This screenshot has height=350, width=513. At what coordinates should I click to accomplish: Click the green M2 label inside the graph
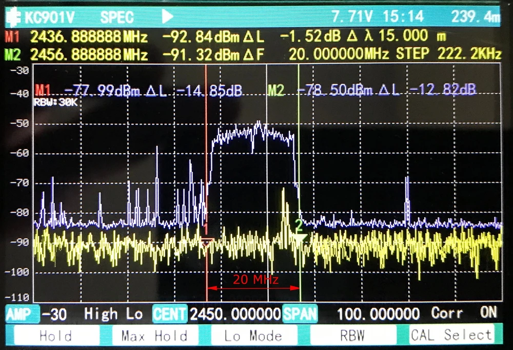(277, 91)
